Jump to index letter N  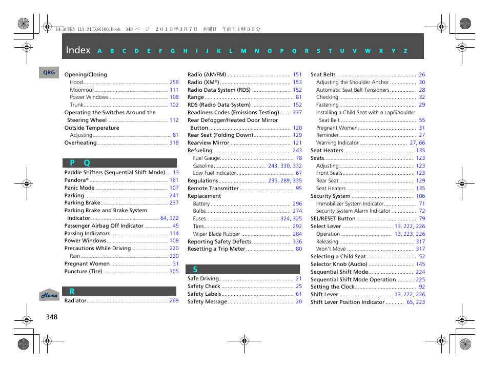257,51
